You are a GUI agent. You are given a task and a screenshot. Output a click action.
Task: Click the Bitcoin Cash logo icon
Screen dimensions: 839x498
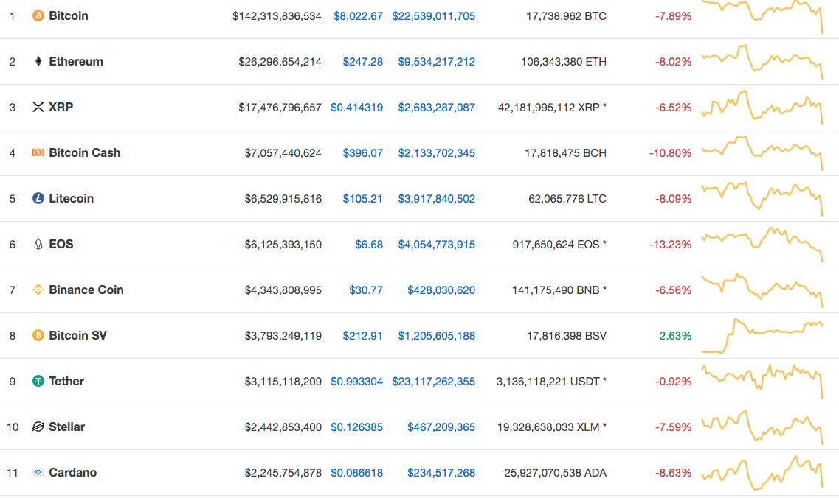38,152
